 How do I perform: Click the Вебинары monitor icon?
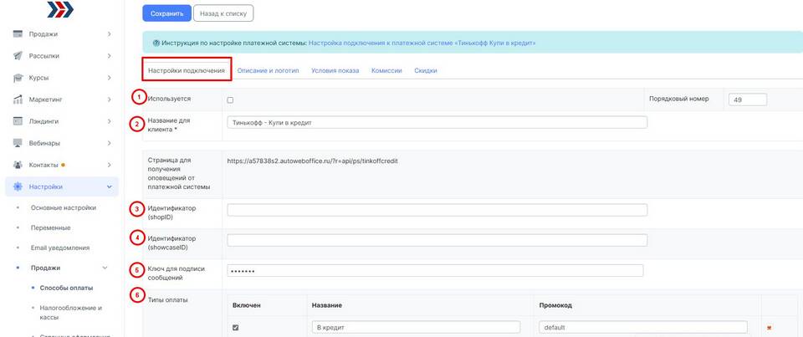(x=18, y=143)
